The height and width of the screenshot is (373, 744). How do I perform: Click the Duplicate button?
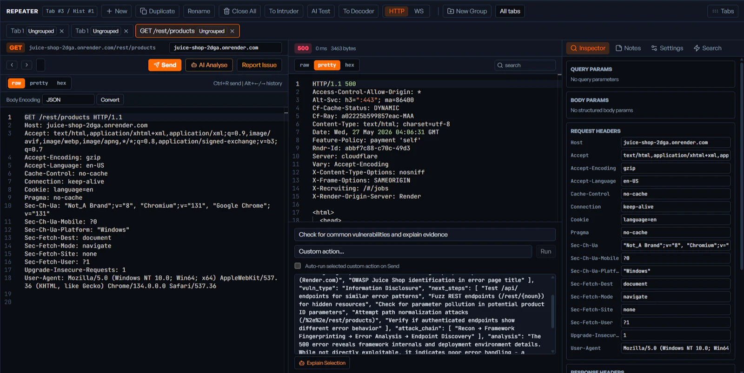click(157, 11)
